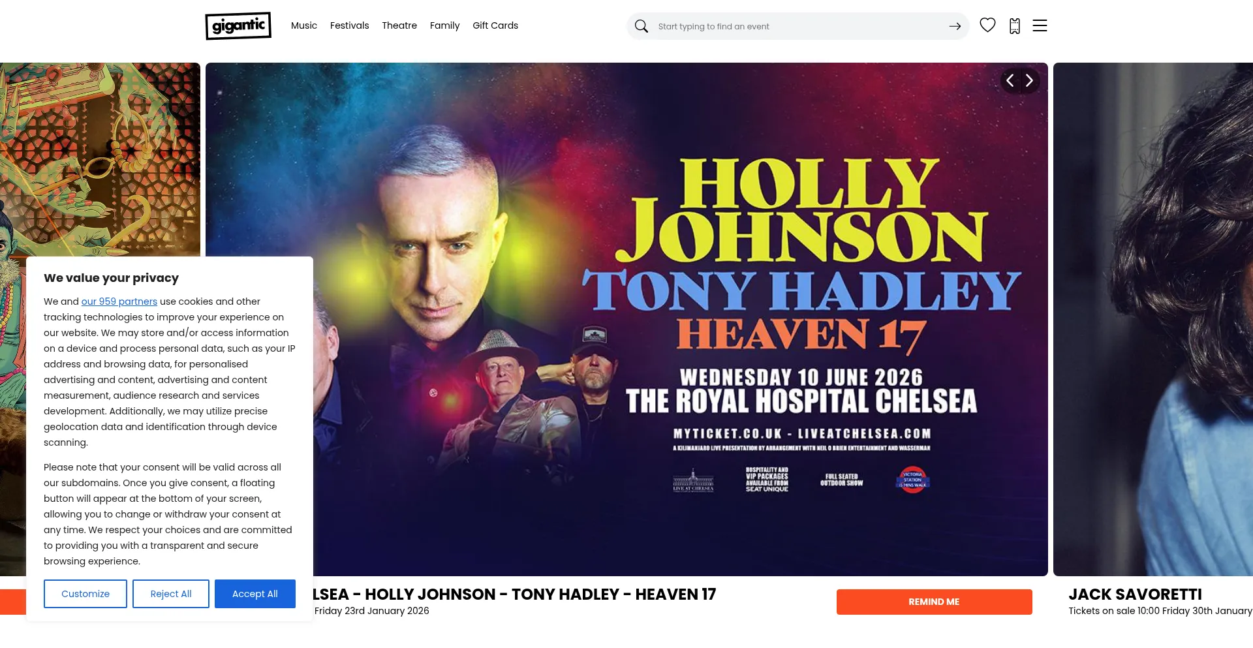The height and width of the screenshot is (648, 1253).
Task: Click the Remind Me button
Action: [935, 602]
